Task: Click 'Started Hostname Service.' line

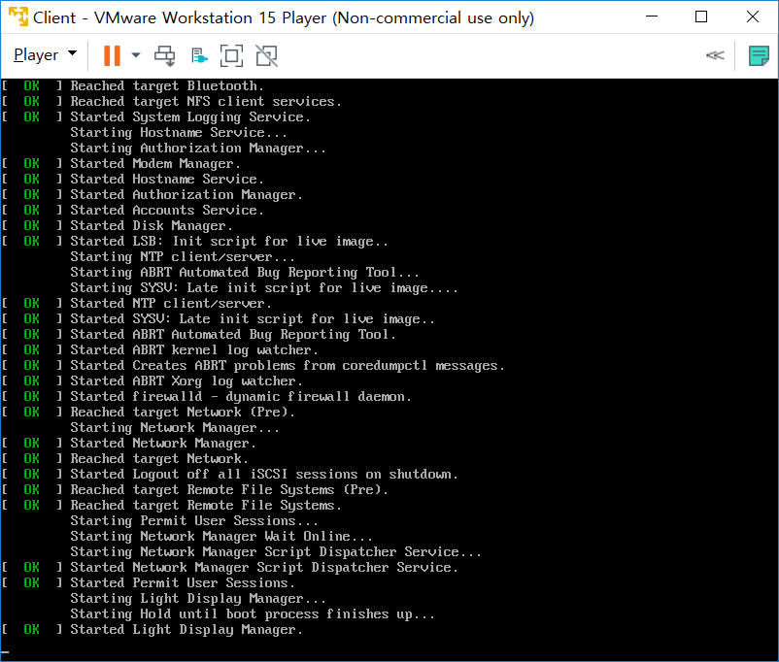Action: (167, 180)
